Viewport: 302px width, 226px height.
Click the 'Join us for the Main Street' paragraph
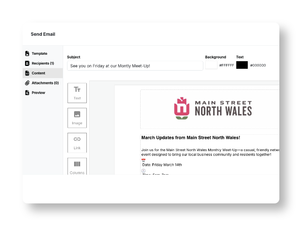coord(210,152)
